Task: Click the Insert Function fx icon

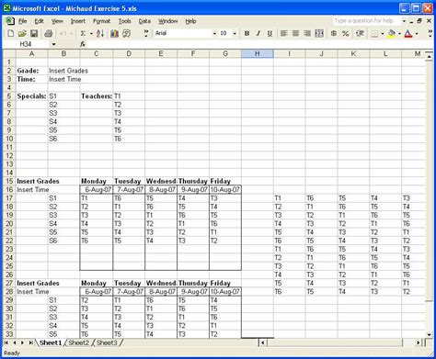Action: point(83,44)
